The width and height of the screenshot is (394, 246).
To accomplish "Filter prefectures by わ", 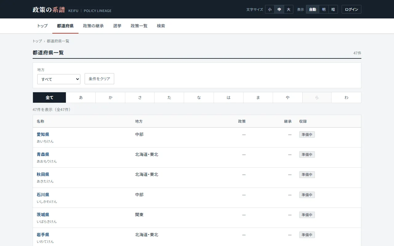I will click(x=346, y=97).
